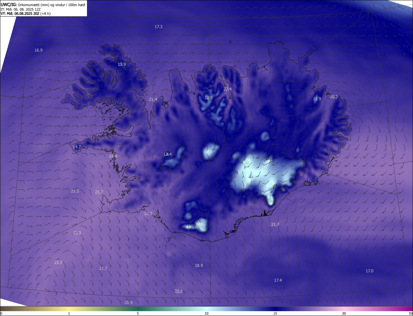Select the 1 tick on the colour scale
413x316 pixels.
pos(69,313)
